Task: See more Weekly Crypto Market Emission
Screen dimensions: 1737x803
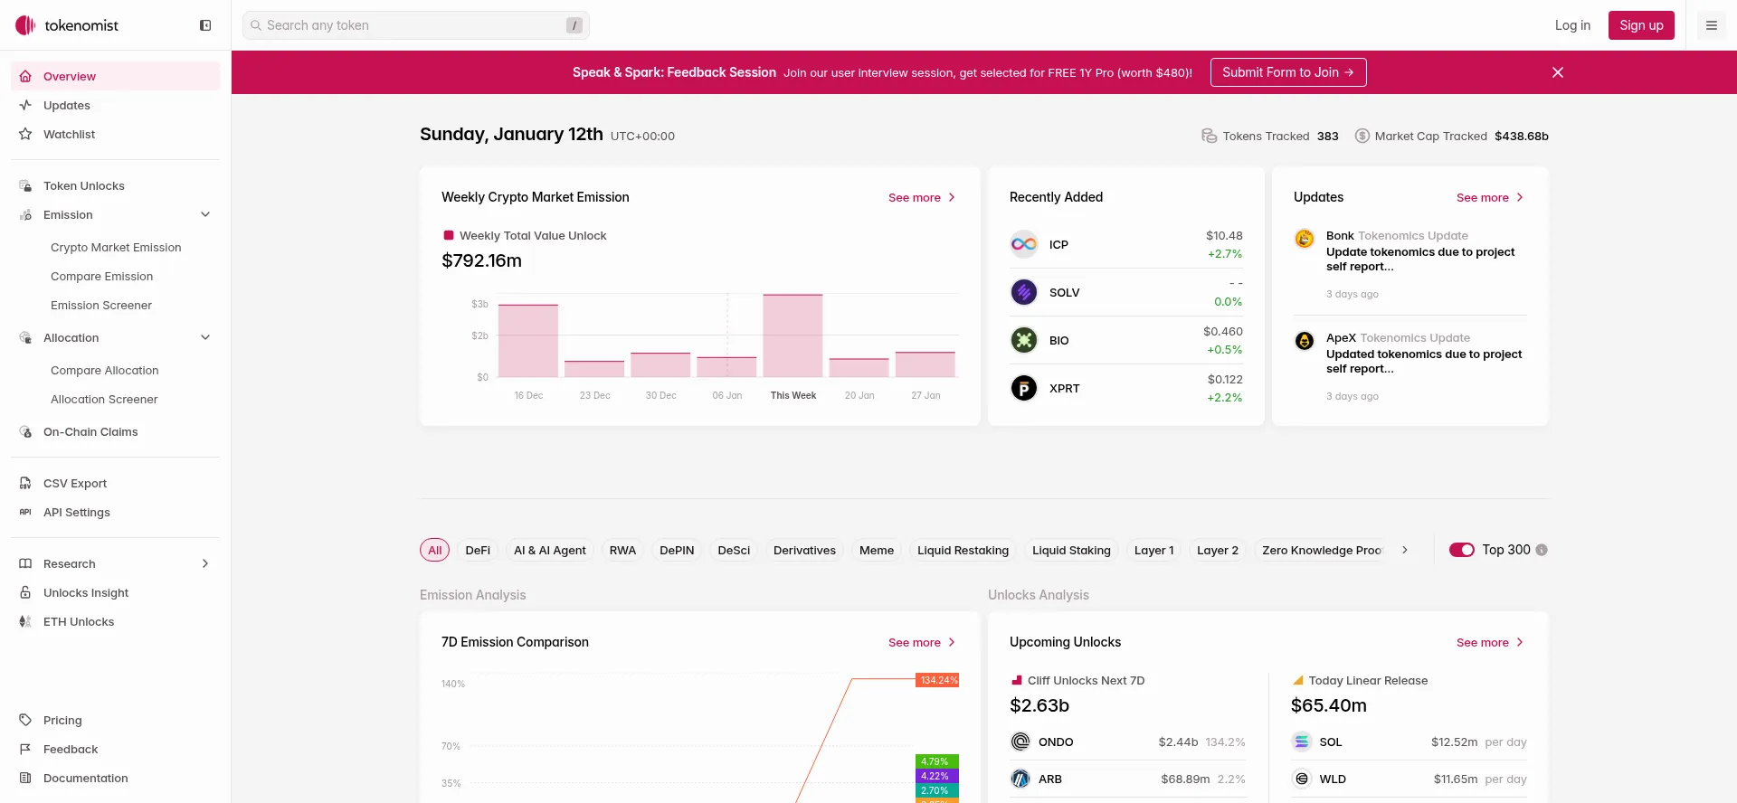Action: pos(922,197)
